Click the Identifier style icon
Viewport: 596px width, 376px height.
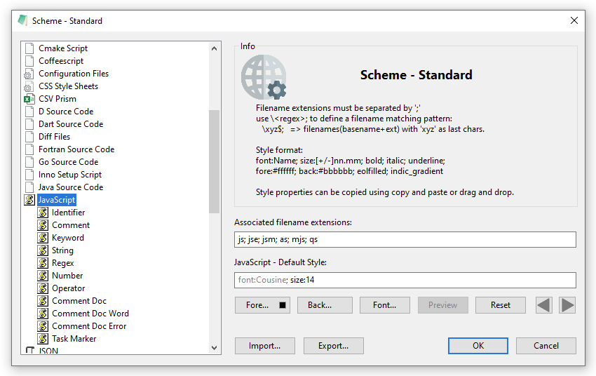pyautogui.click(x=43, y=213)
